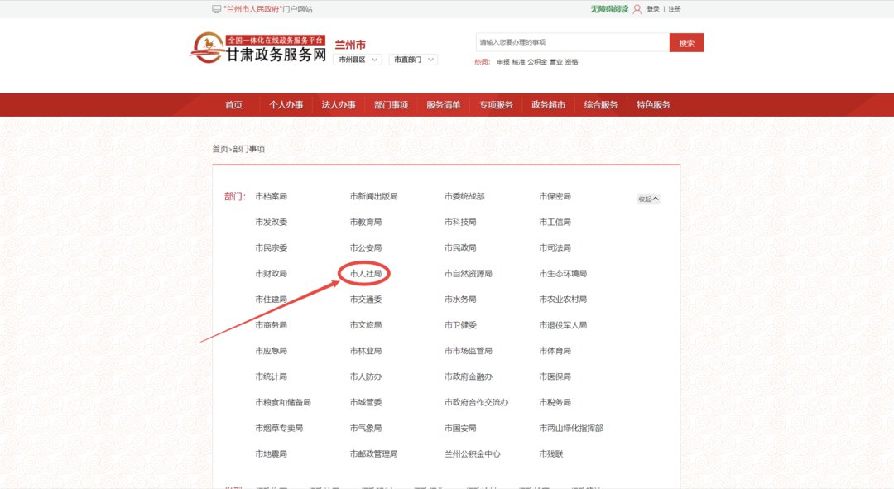Select department 市自然资源局

click(468, 274)
